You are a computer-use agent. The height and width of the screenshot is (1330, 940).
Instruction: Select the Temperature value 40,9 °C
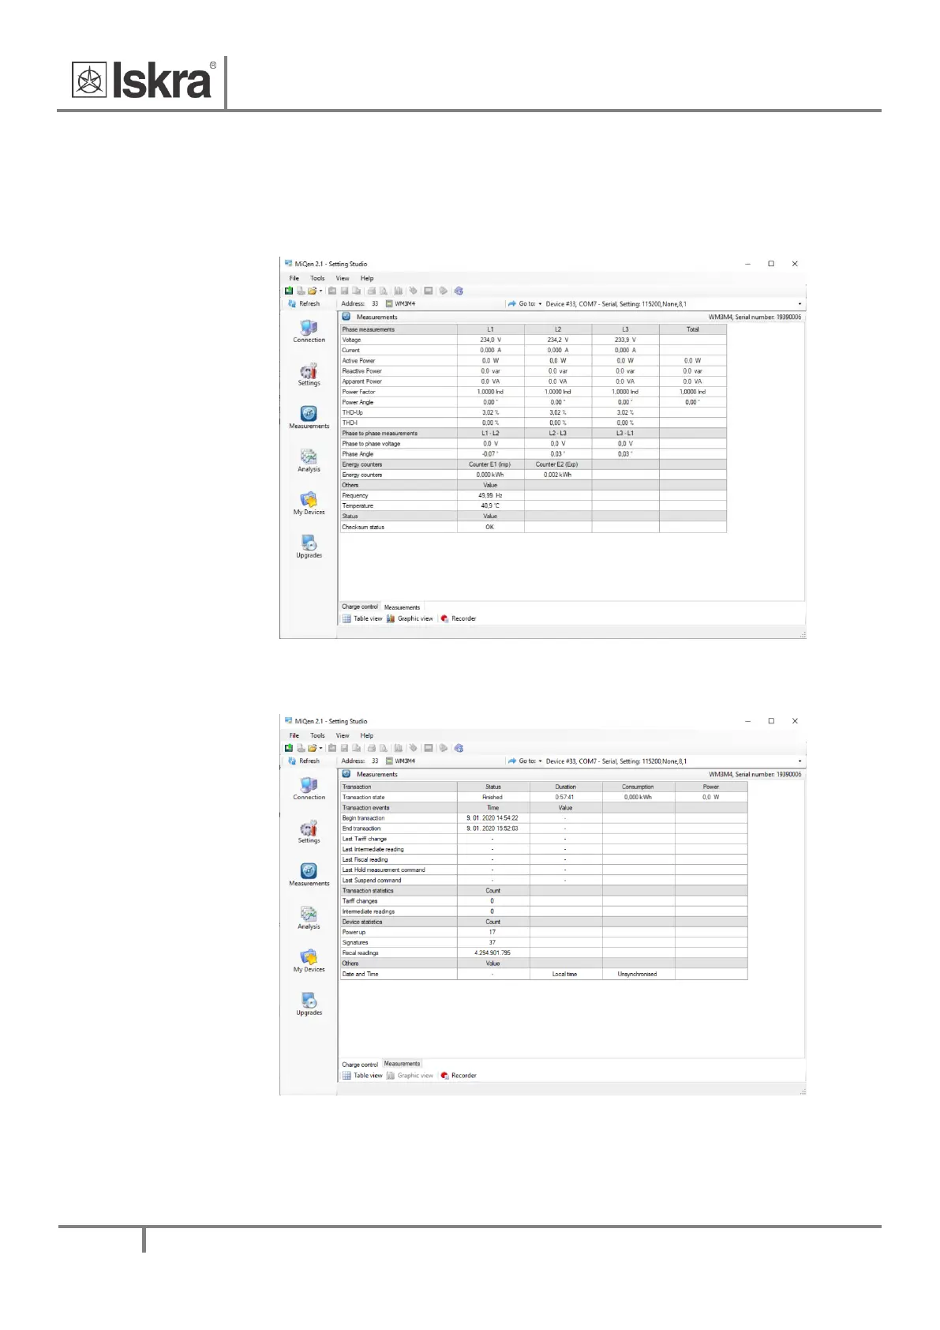[x=491, y=505]
